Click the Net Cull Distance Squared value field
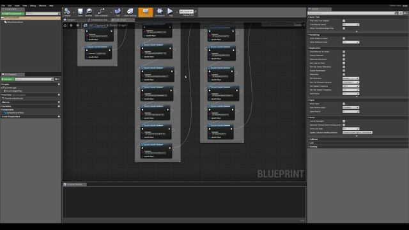 (351, 82)
